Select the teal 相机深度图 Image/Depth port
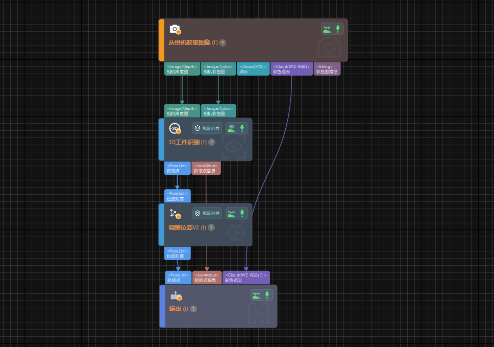Screen dimensions: 494x347 [x=182, y=68]
